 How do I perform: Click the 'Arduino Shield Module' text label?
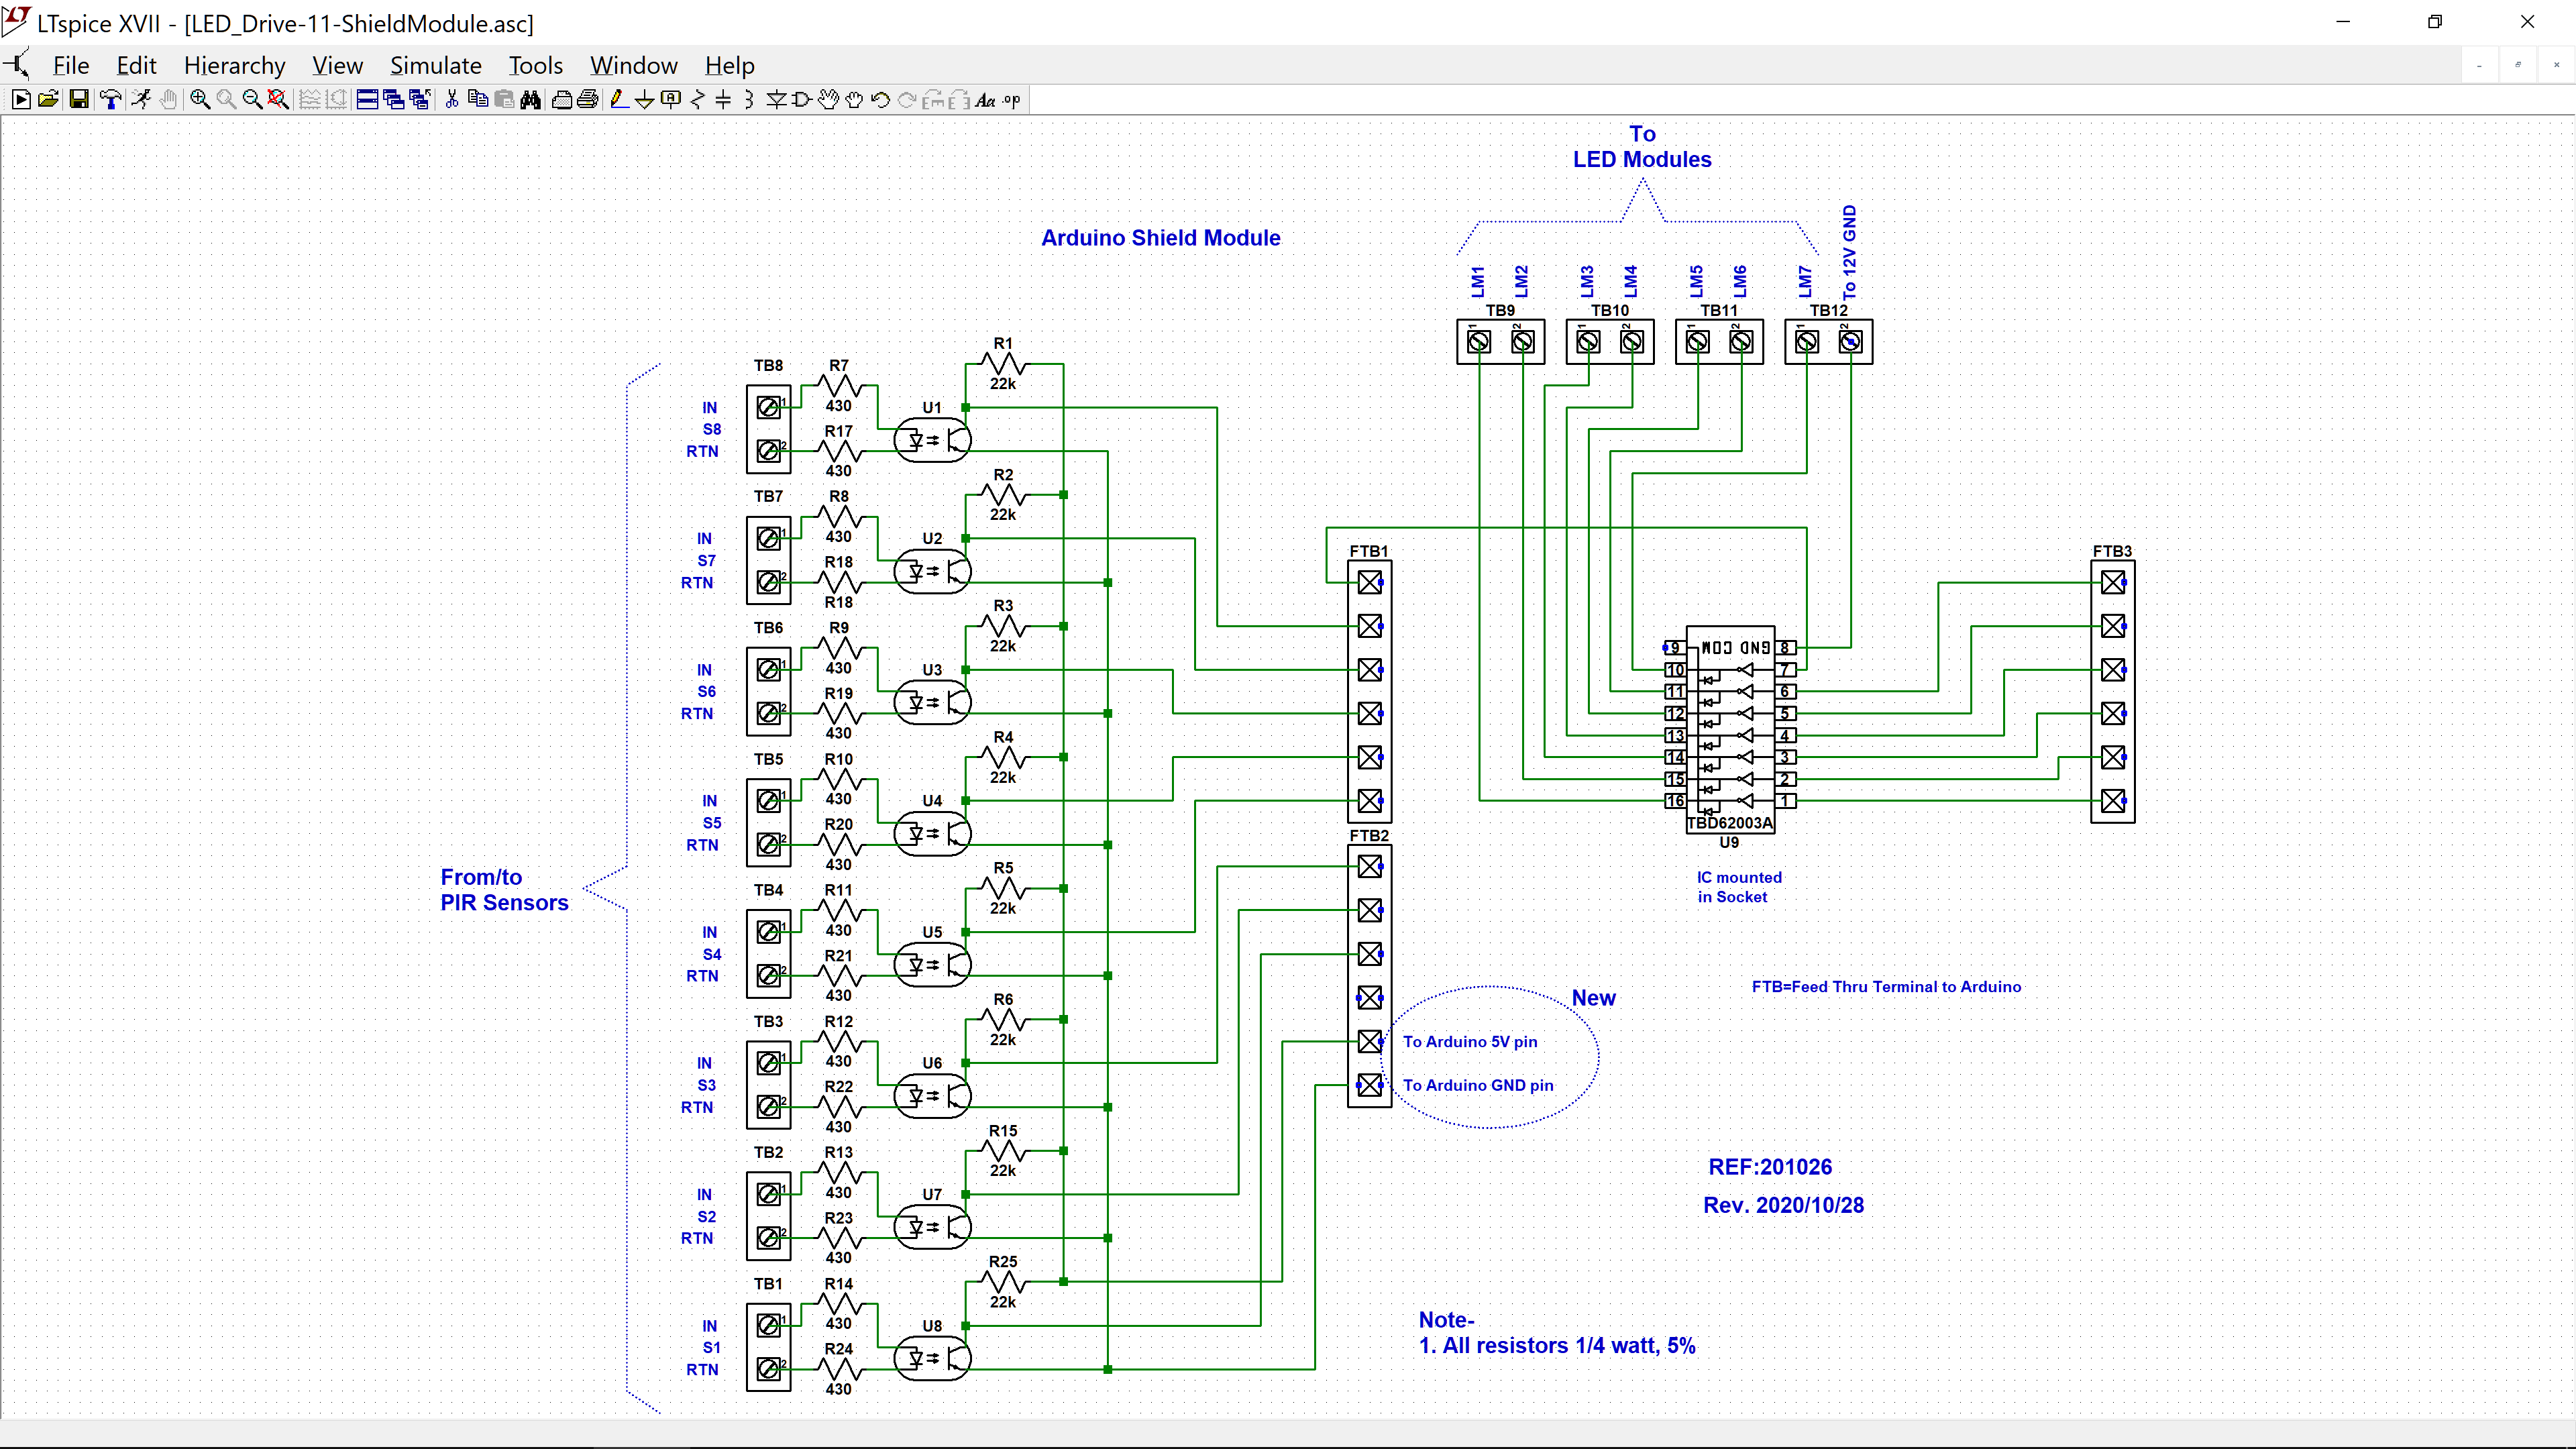(x=1160, y=237)
